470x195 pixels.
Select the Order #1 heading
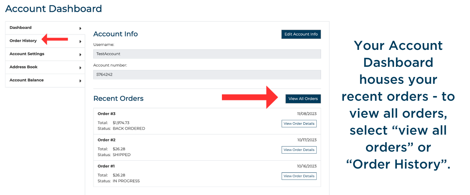pyautogui.click(x=106, y=166)
